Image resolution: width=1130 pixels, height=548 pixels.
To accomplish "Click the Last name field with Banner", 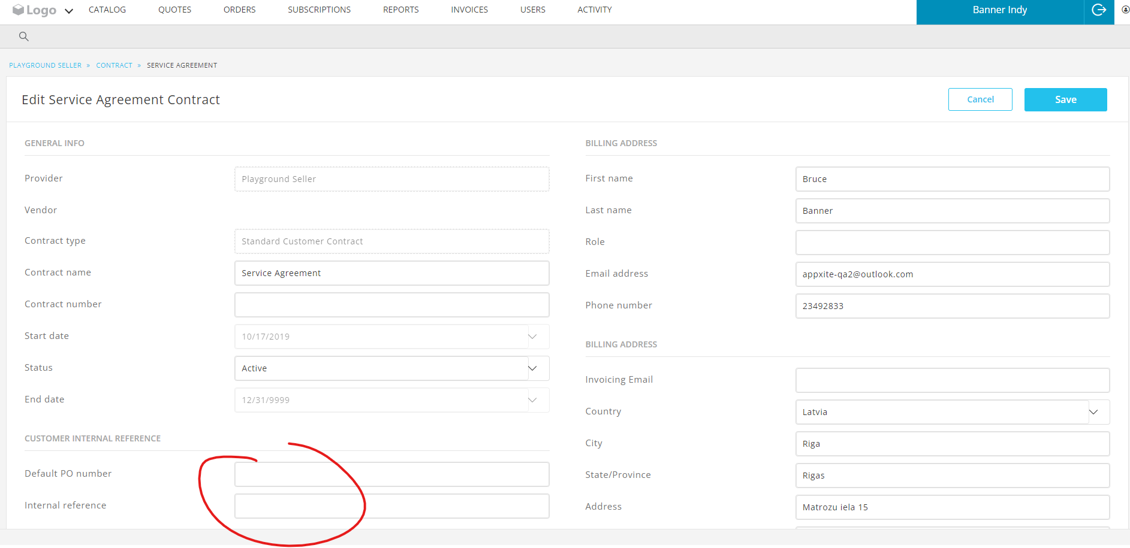I will click(953, 211).
